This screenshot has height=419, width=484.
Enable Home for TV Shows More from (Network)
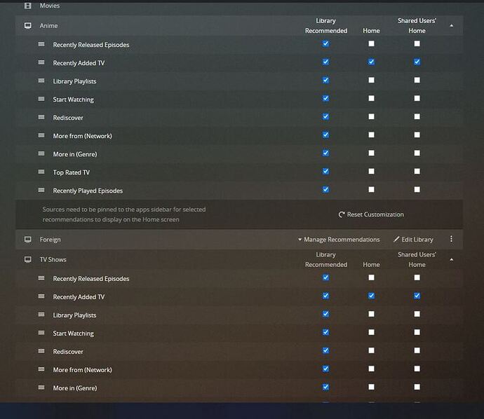(371, 369)
